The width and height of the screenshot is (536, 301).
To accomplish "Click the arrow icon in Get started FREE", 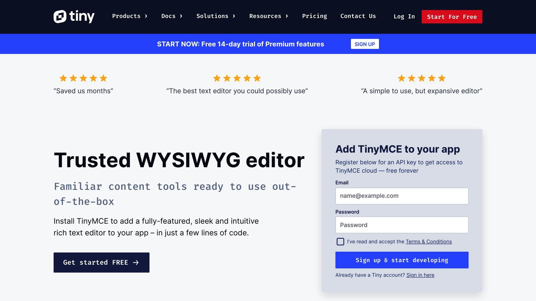I will [x=136, y=262].
